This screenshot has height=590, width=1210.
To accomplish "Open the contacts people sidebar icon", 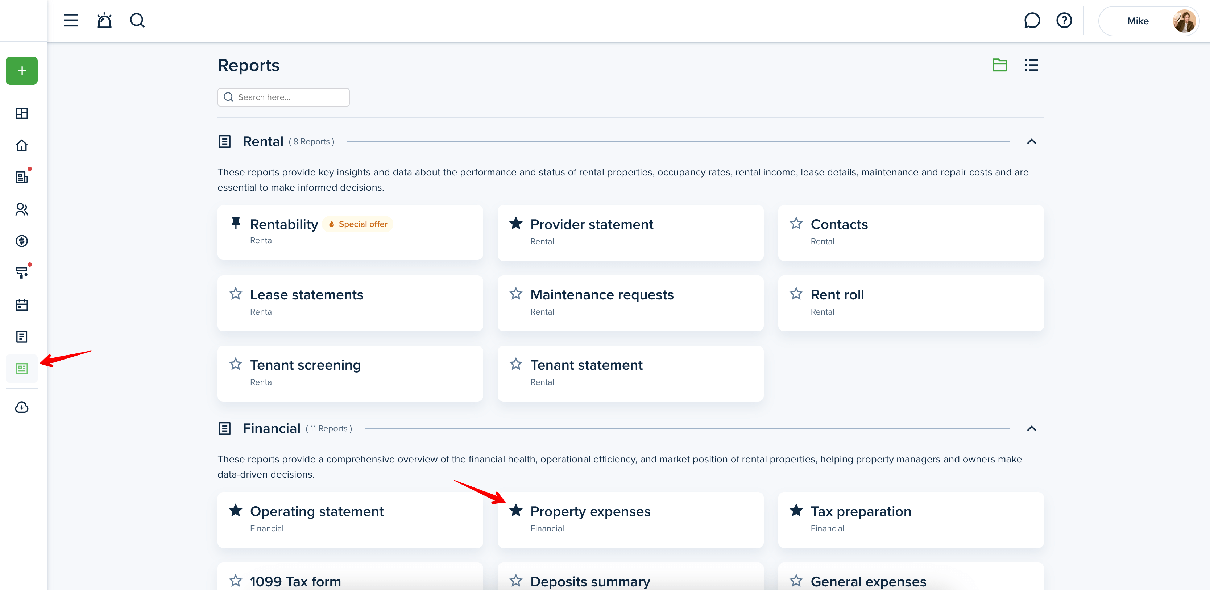I will pyautogui.click(x=22, y=209).
